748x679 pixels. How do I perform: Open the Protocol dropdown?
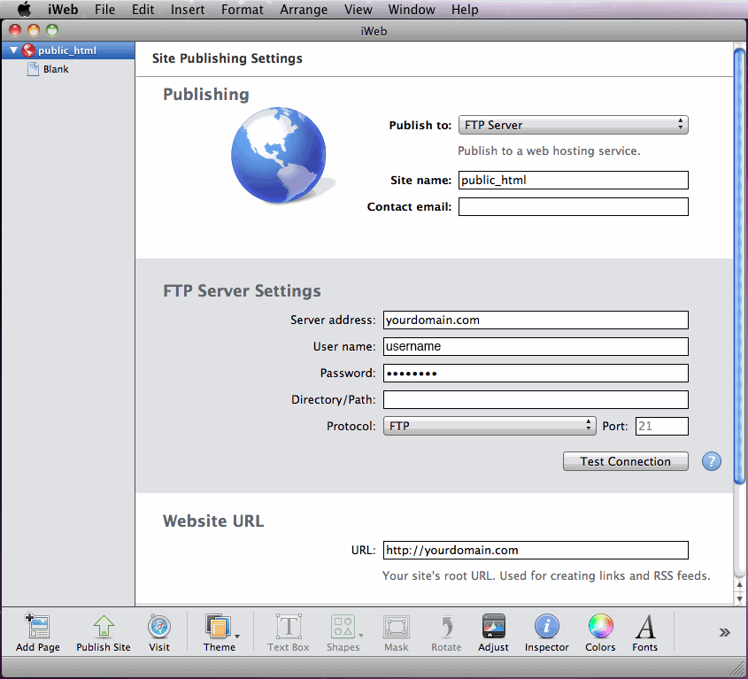(490, 426)
